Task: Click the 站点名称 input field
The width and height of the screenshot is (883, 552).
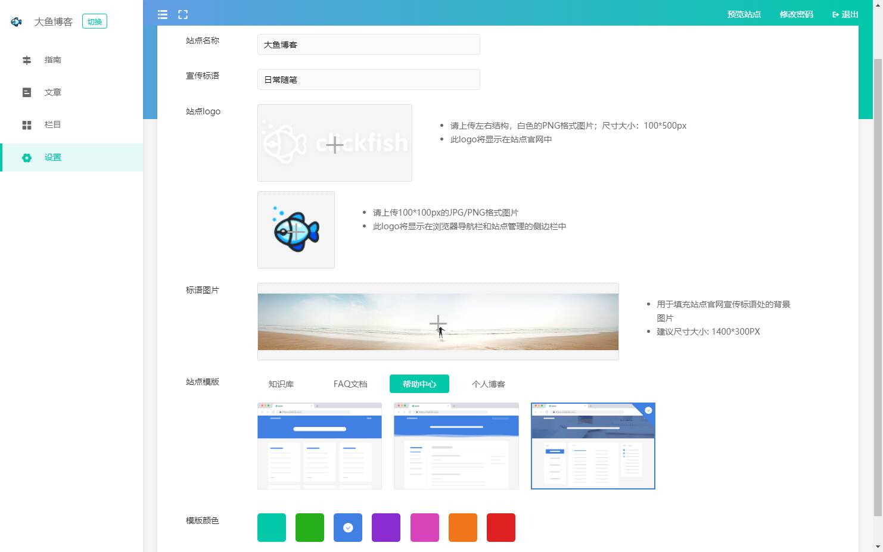Action: [x=368, y=45]
